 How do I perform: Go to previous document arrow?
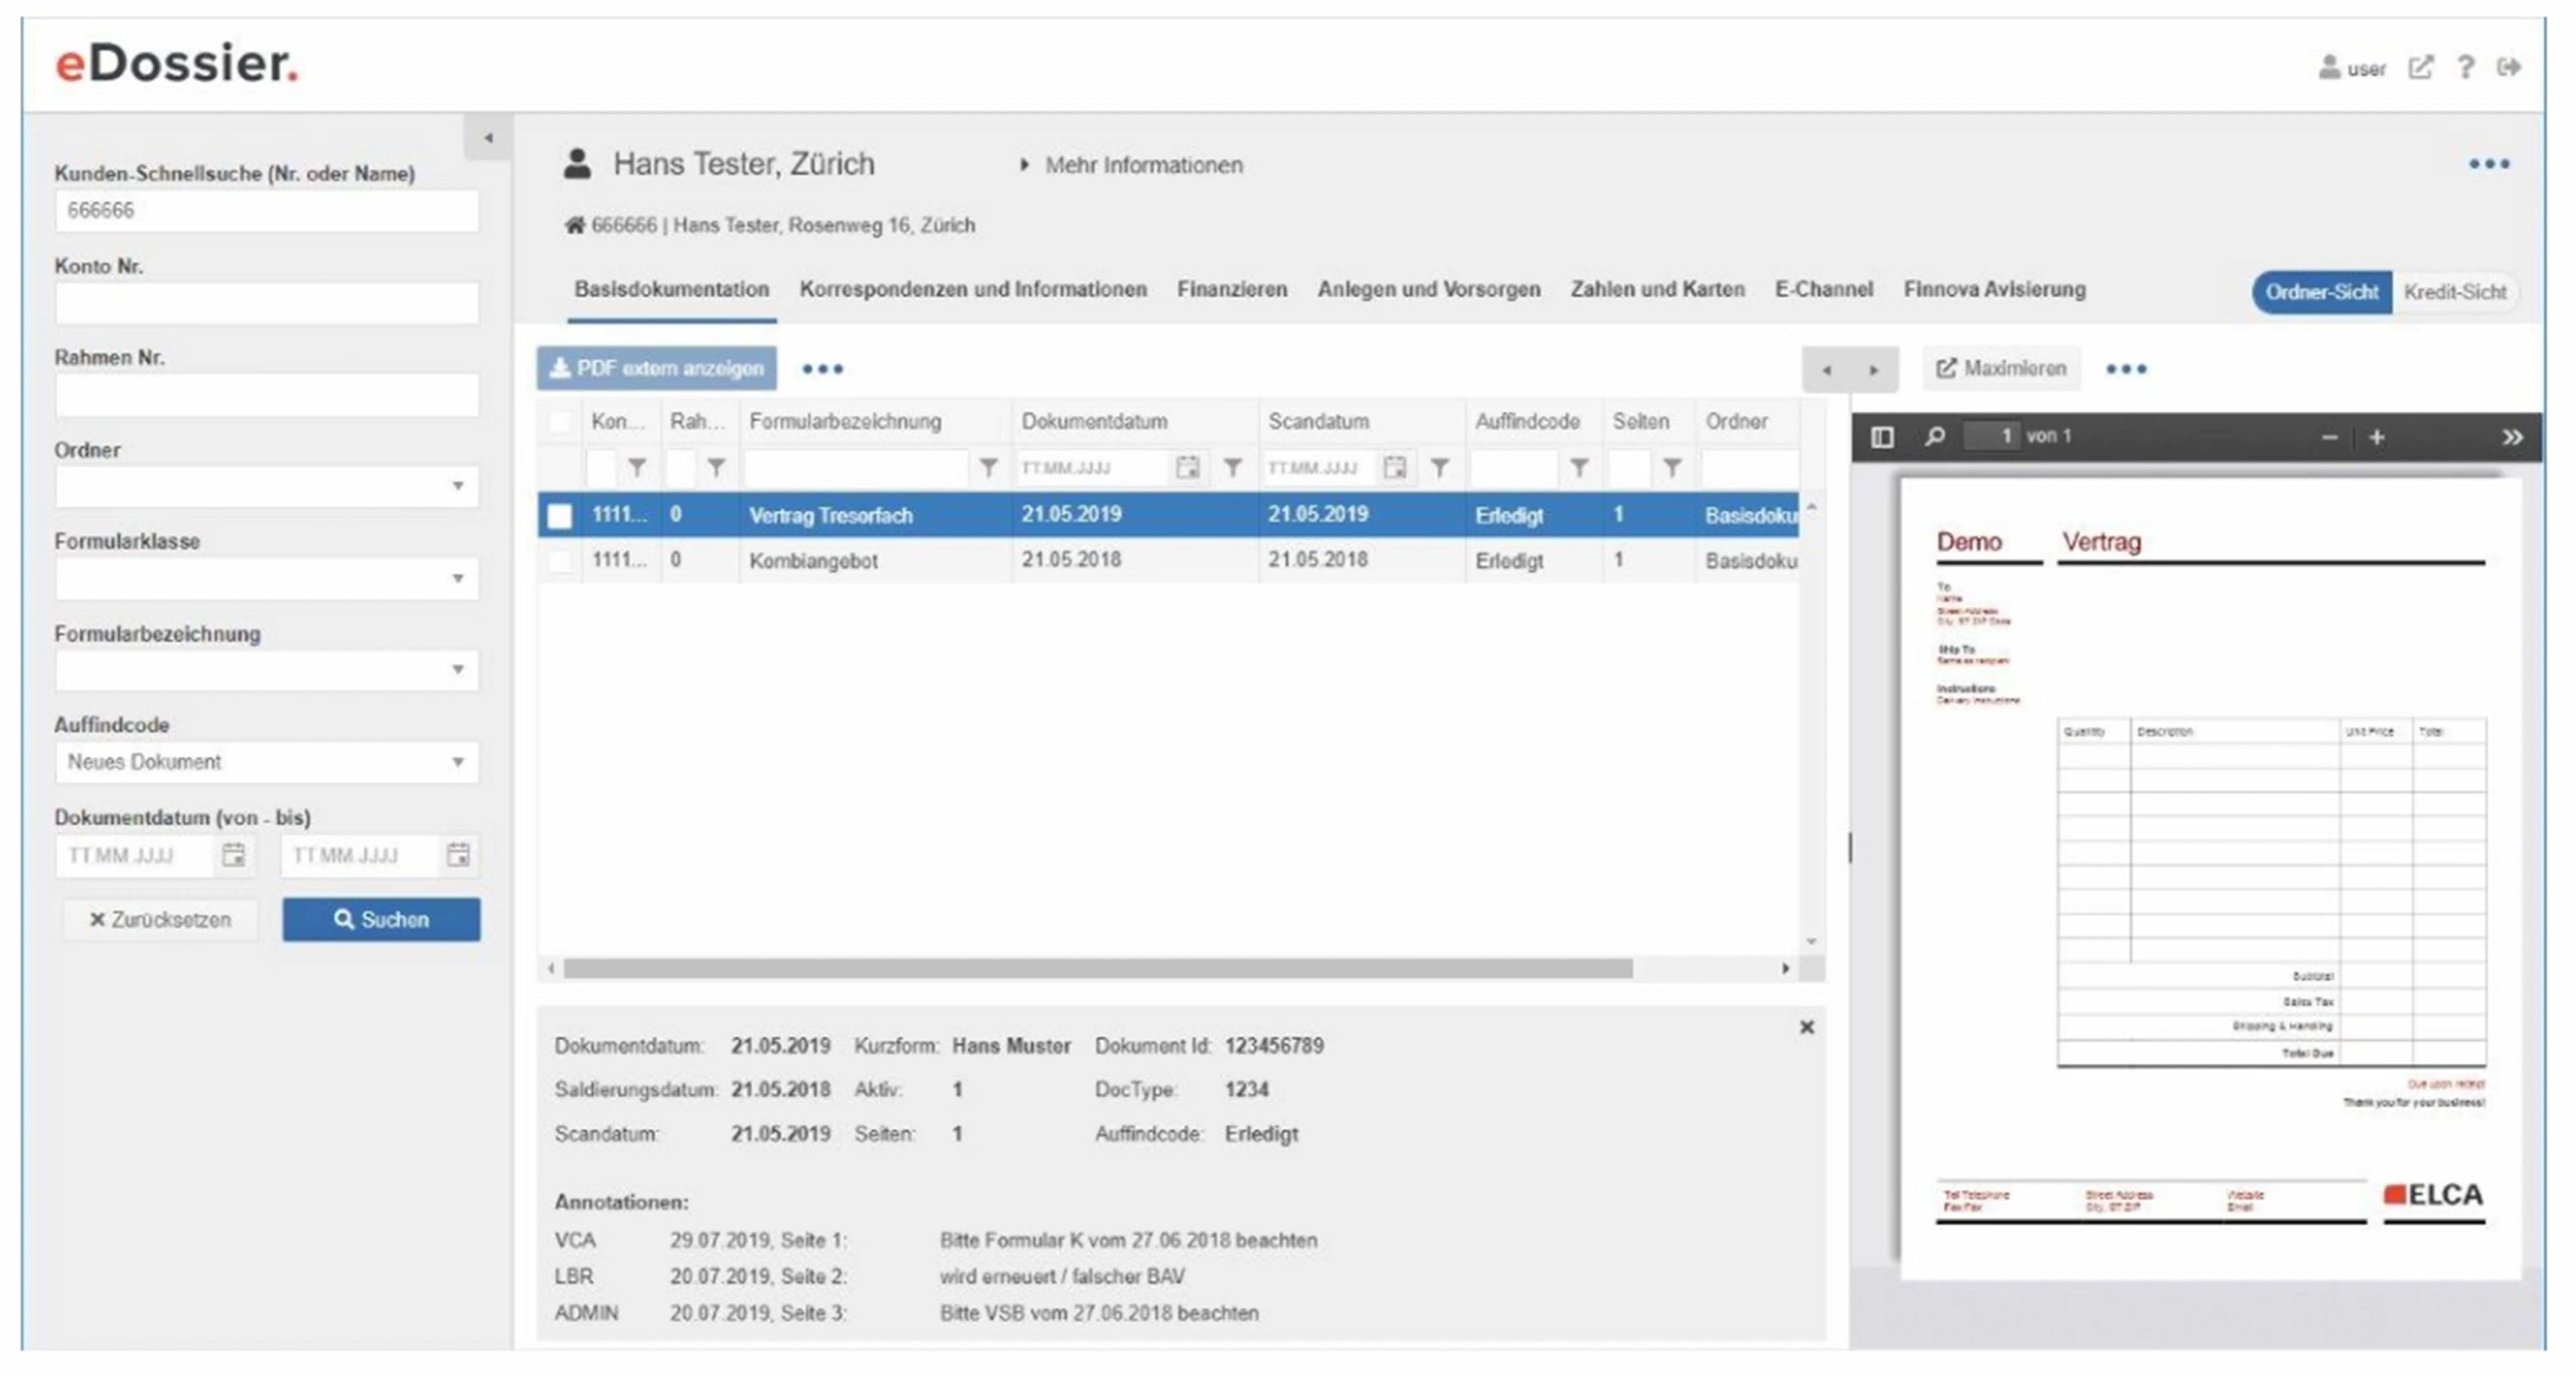[1826, 370]
